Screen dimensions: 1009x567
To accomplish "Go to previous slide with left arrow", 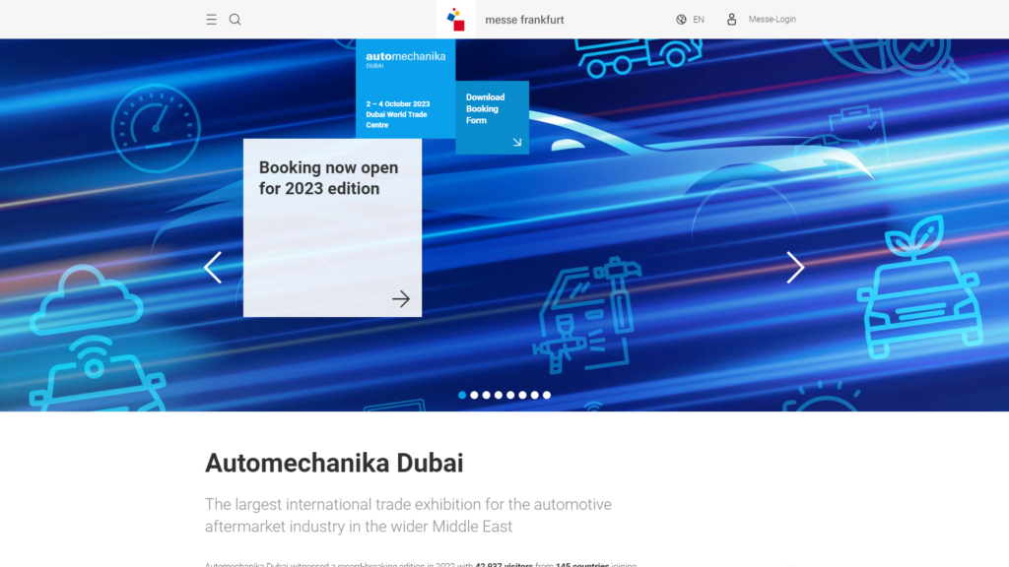I will click(213, 268).
